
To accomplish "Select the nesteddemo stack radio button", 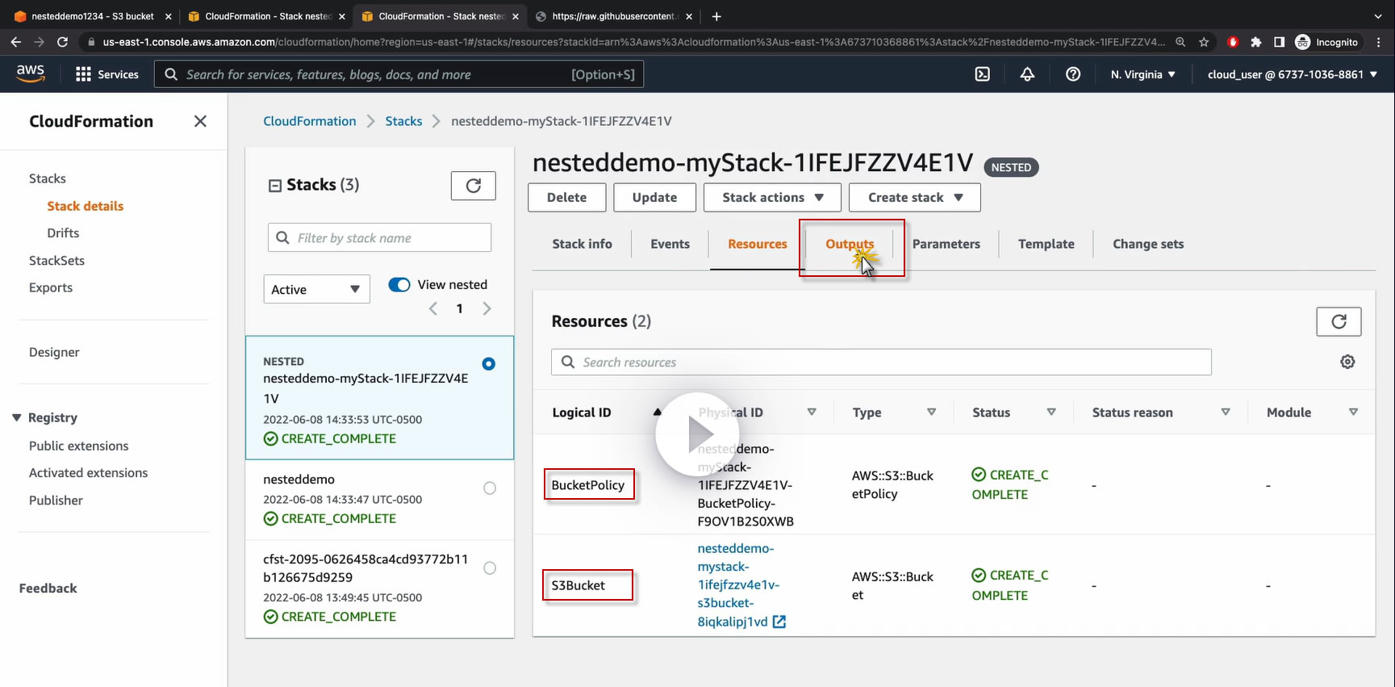I will tap(490, 488).
